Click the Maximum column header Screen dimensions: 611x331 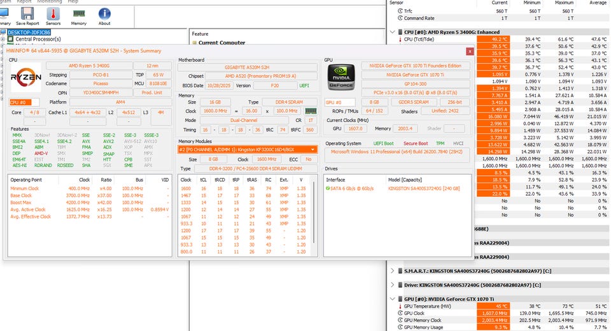(565, 3)
